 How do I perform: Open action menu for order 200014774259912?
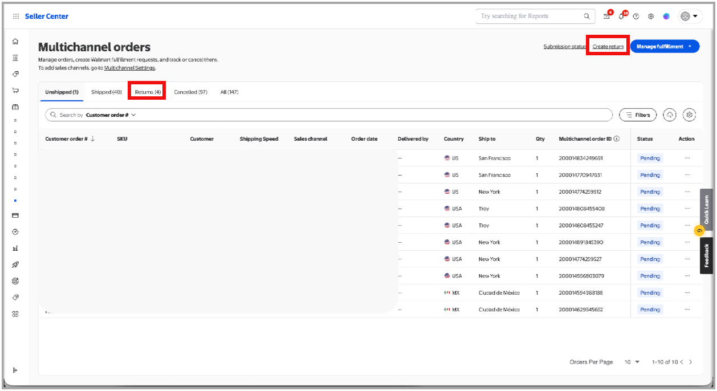coord(687,192)
